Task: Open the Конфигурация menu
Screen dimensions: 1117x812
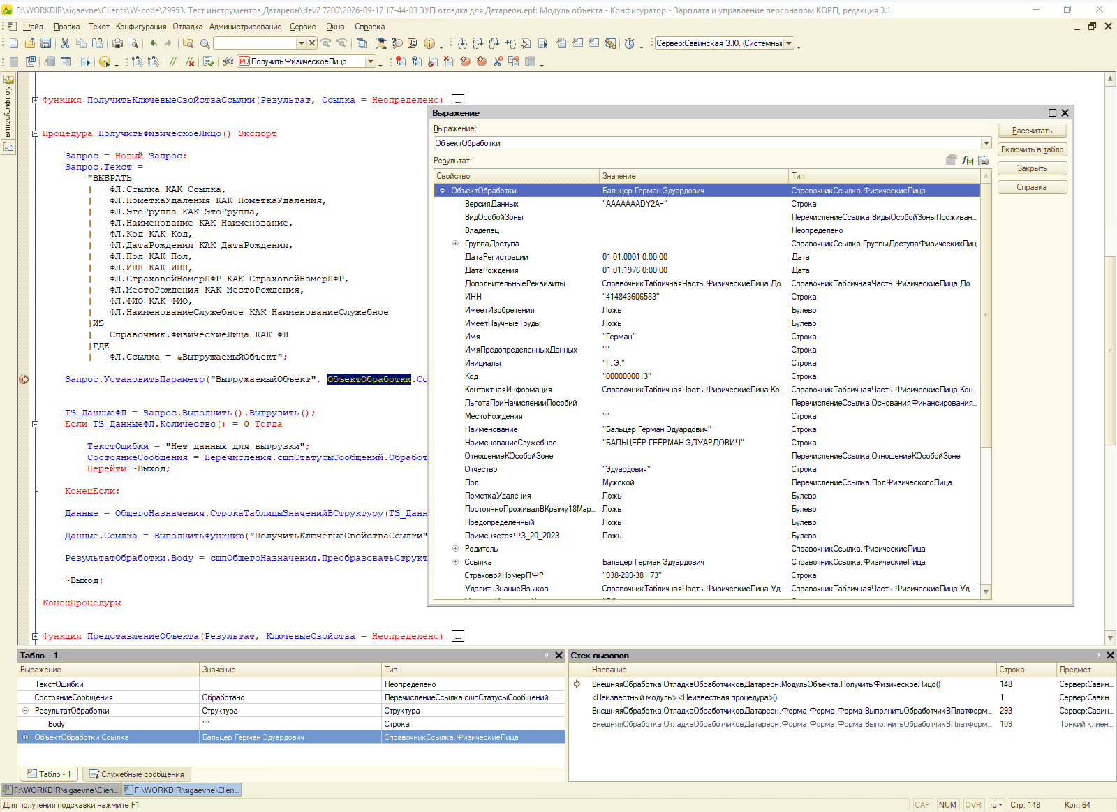Action: [141, 27]
